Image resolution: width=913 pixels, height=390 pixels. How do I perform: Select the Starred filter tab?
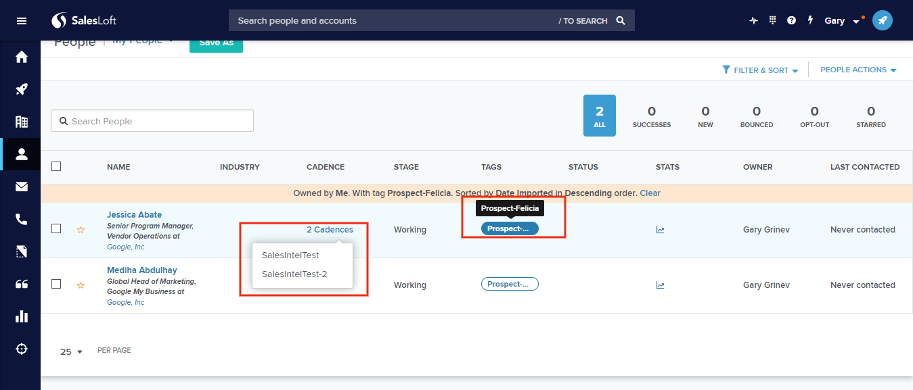(x=871, y=116)
